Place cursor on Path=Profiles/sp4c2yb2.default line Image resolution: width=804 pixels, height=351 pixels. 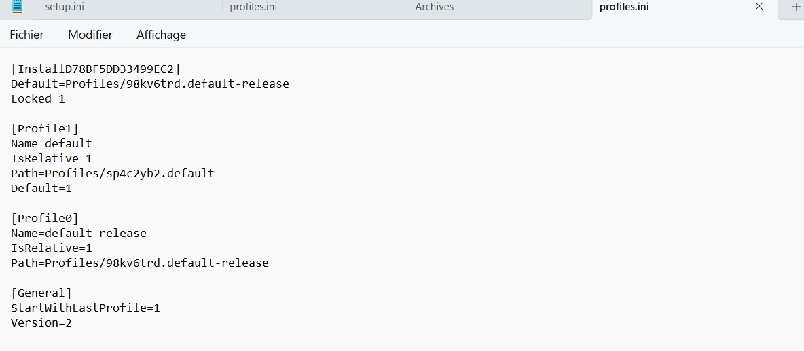point(113,173)
